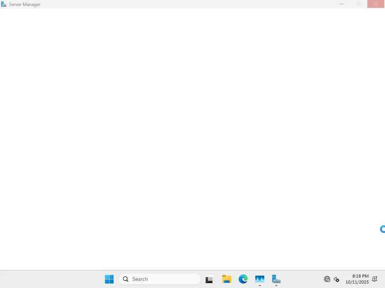The image size is (385, 288).
Task: Open Microsoft Edge from the taskbar
Action: pyautogui.click(x=243, y=279)
